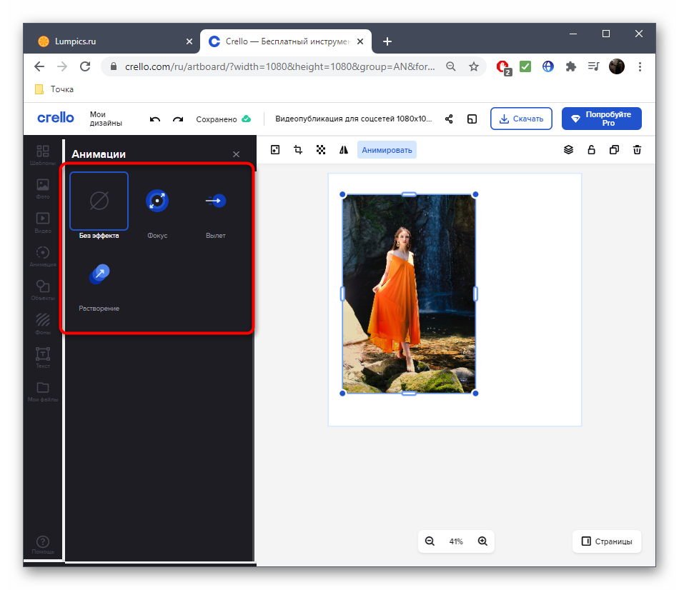Image resolution: width=679 pixels, height=590 pixels.
Task: Zoom out of the canvas
Action: click(430, 541)
